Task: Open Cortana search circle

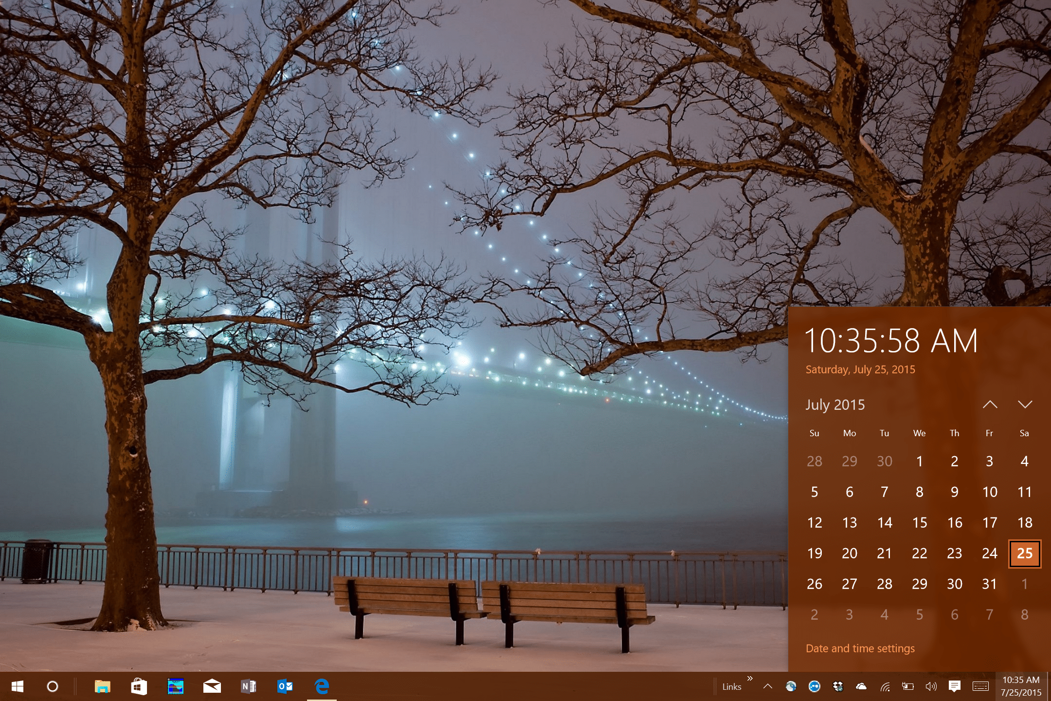Action: 53,686
